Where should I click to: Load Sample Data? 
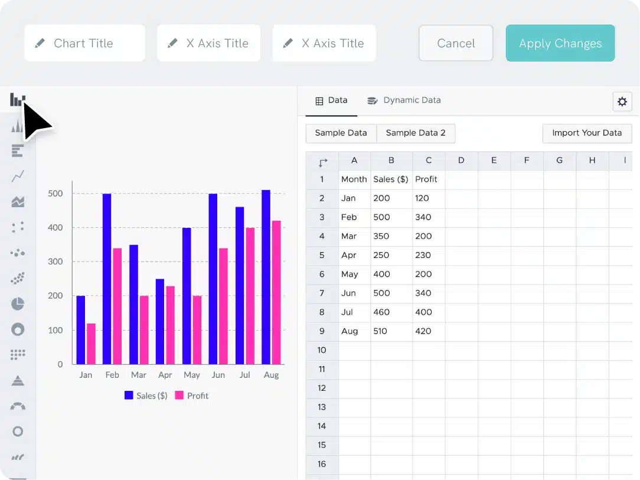pos(341,133)
